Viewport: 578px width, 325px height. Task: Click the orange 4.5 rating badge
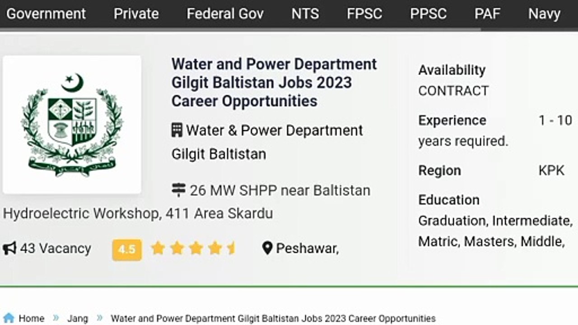(x=126, y=249)
